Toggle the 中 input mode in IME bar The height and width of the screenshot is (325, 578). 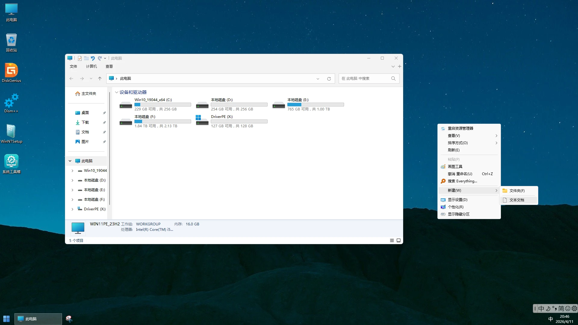541,308
